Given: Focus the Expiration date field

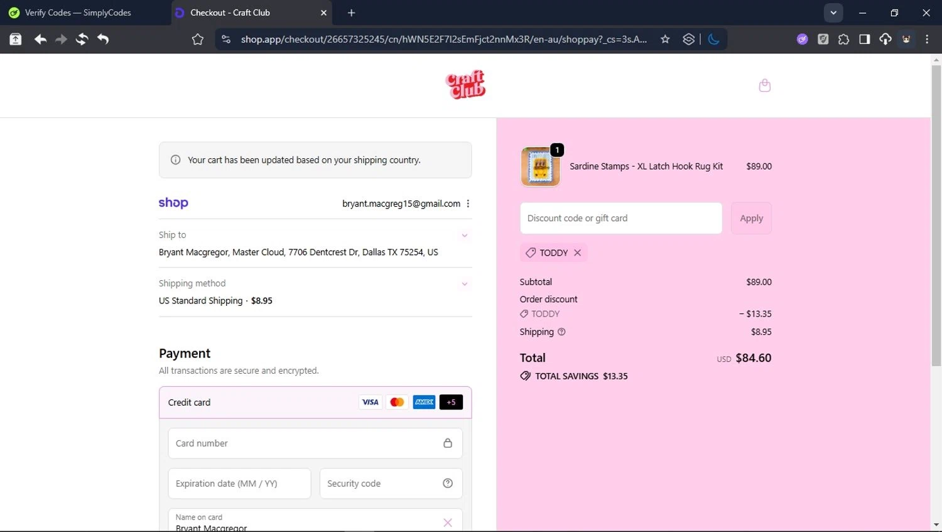Looking at the screenshot, I should point(239,484).
